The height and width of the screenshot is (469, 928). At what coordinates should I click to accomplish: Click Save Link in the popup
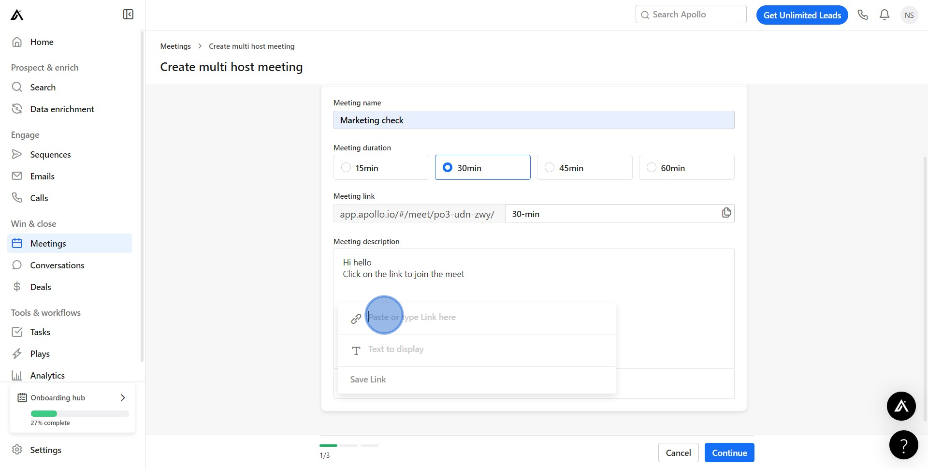[368, 380]
